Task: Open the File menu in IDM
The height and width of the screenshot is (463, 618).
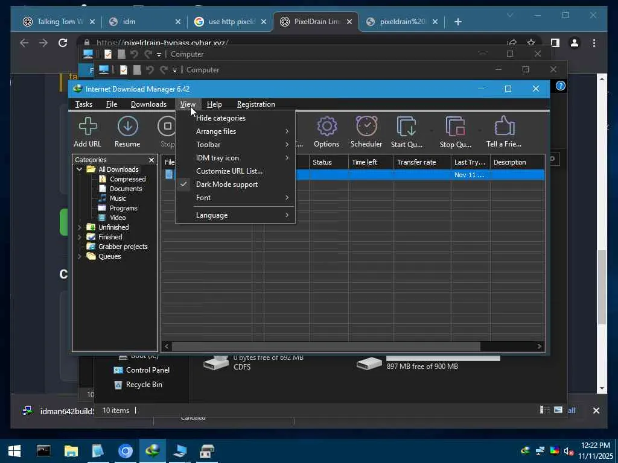Action: (x=112, y=104)
